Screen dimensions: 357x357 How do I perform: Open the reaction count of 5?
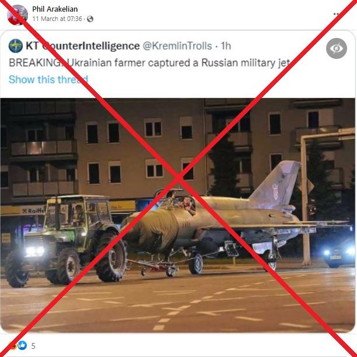click(33, 346)
